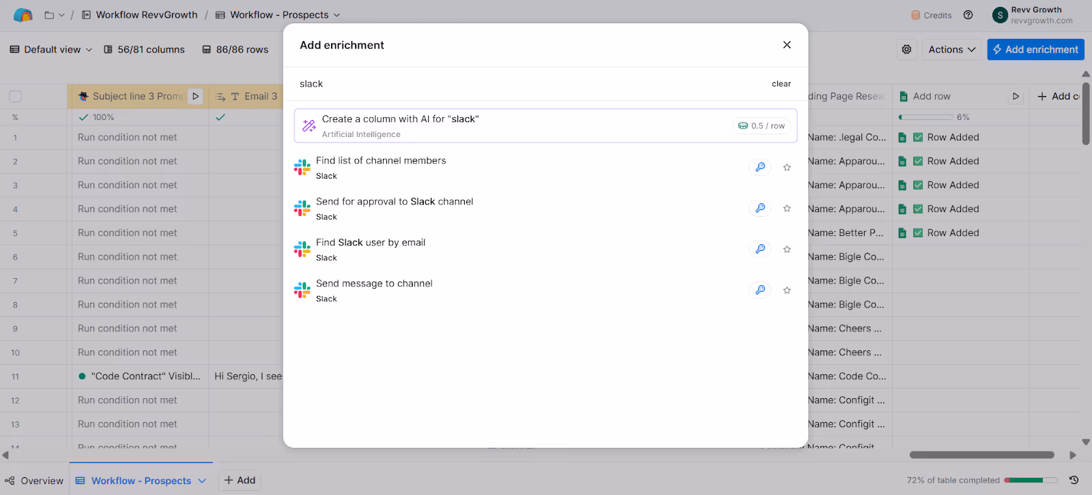
Task: Add a new table with Add
Action: [240, 480]
